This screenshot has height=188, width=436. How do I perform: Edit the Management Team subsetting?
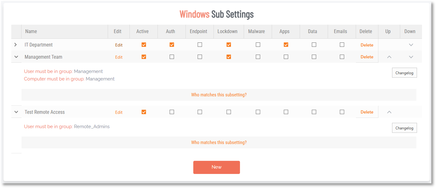click(x=119, y=57)
